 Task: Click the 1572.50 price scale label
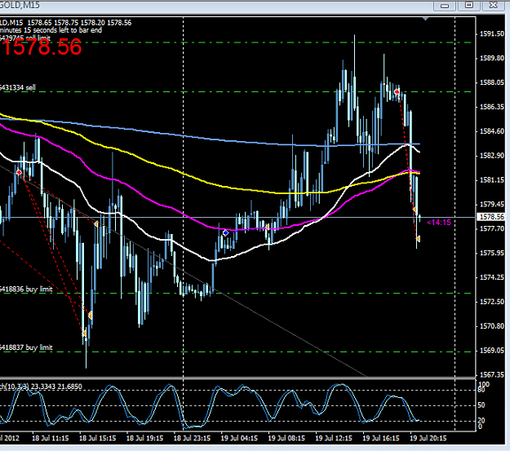click(492, 302)
